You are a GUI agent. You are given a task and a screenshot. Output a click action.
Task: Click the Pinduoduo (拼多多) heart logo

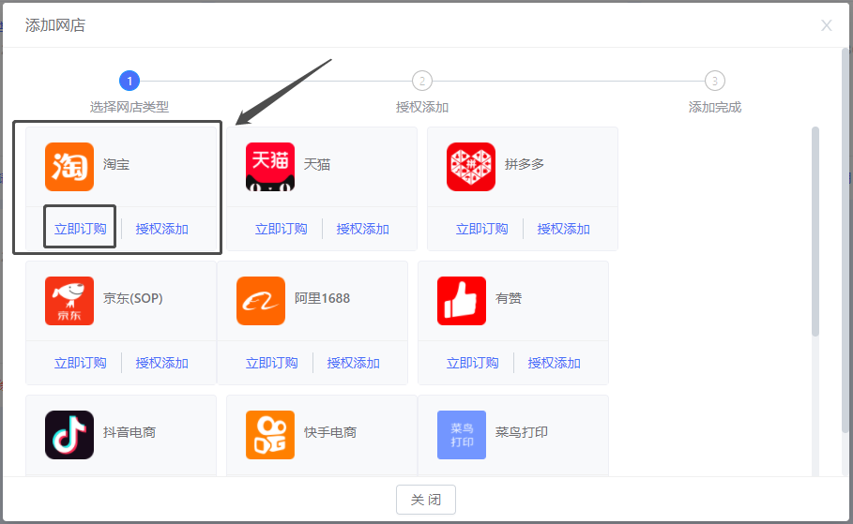coord(470,167)
